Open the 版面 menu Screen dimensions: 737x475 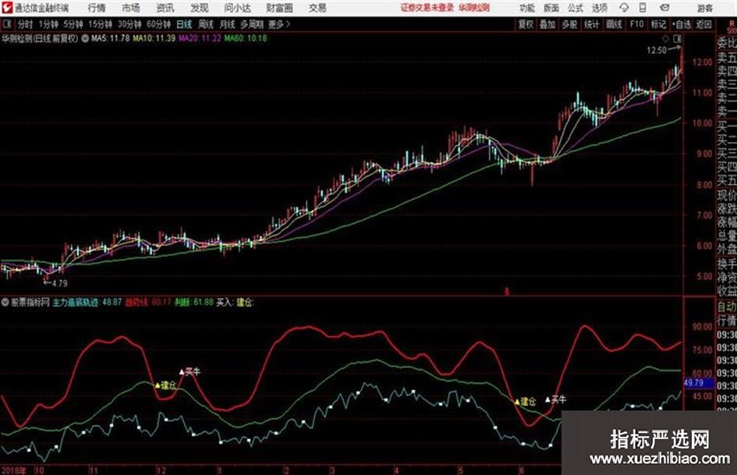click(x=551, y=8)
